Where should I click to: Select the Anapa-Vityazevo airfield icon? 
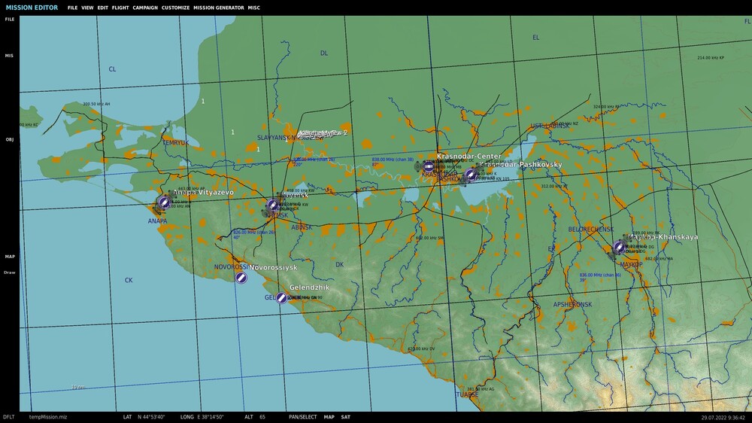coord(164,202)
